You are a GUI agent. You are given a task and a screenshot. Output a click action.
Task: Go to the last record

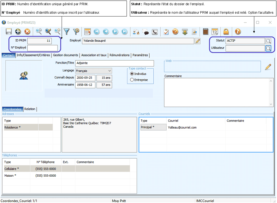point(125,32)
